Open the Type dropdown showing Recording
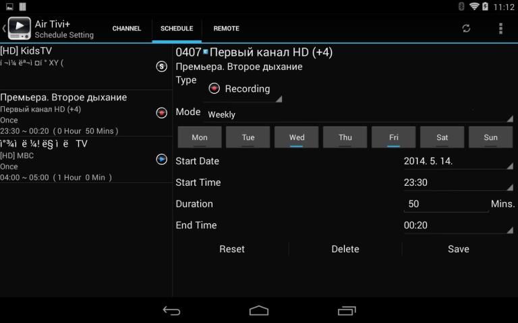The height and width of the screenshot is (323, 518). pos(243,89)
